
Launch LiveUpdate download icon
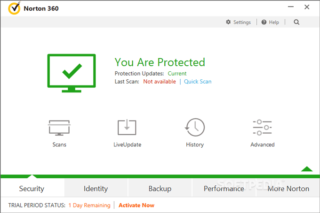coord(127,128)
